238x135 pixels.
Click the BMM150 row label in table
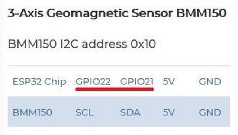[32, 112]
